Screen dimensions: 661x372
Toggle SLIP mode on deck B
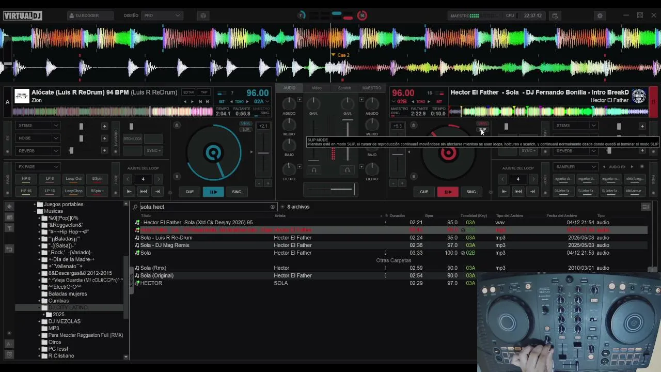[x=482, y=129]
